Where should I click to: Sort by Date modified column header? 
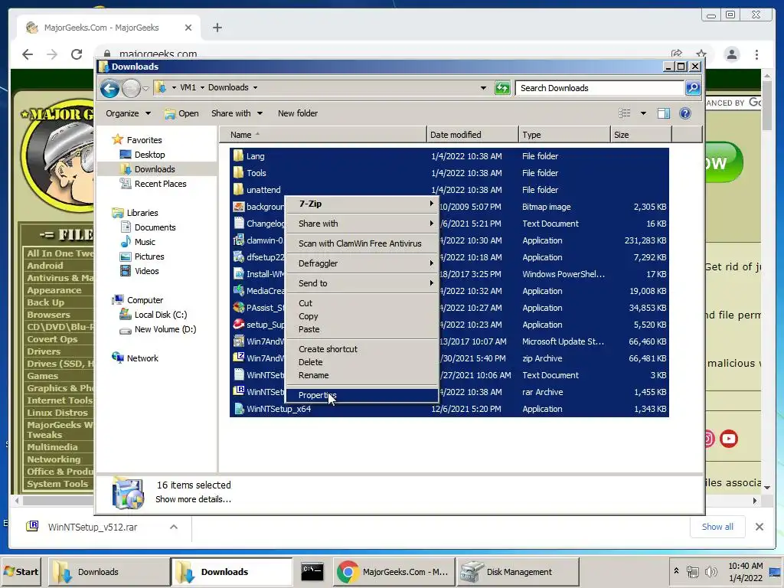472,135
